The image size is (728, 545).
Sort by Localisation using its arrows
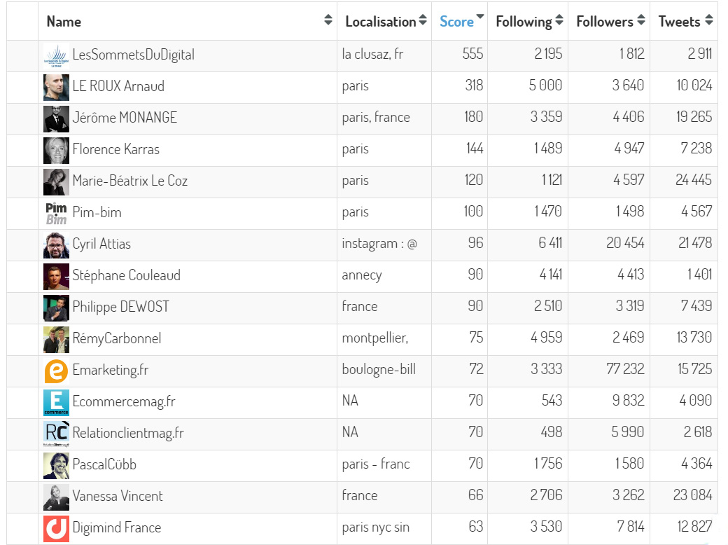coord(423,20)
